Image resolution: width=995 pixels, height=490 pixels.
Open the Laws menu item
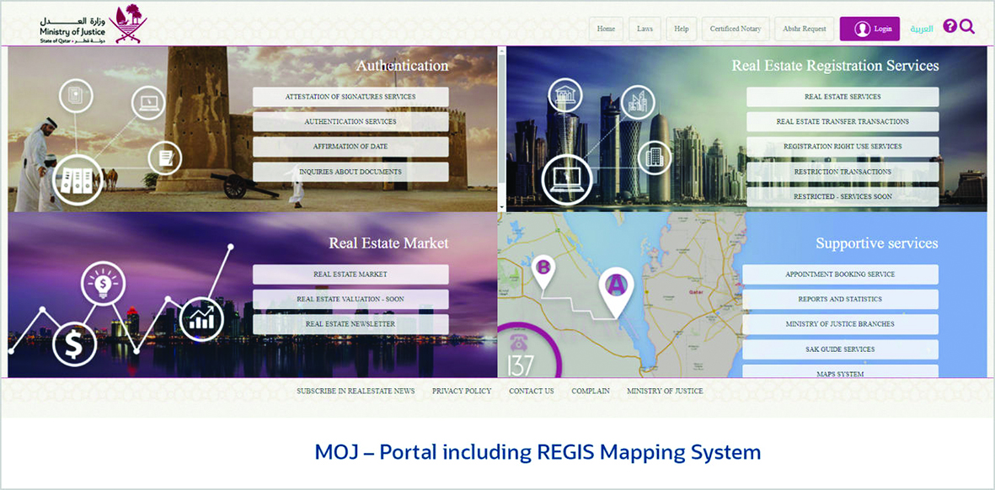coord(645,29)
